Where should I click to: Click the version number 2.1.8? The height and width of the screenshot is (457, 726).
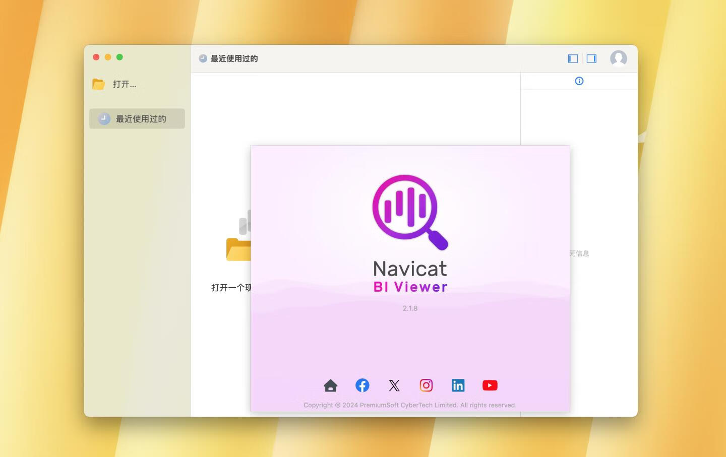coord(410,308)
